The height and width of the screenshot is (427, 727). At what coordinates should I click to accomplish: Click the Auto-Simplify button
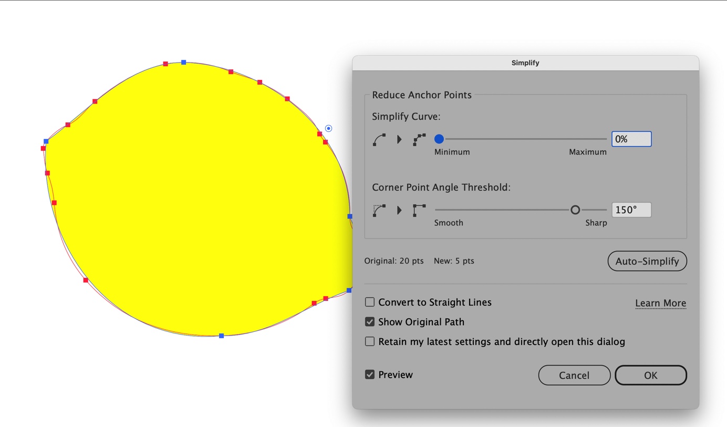click(x=647, y=261)
